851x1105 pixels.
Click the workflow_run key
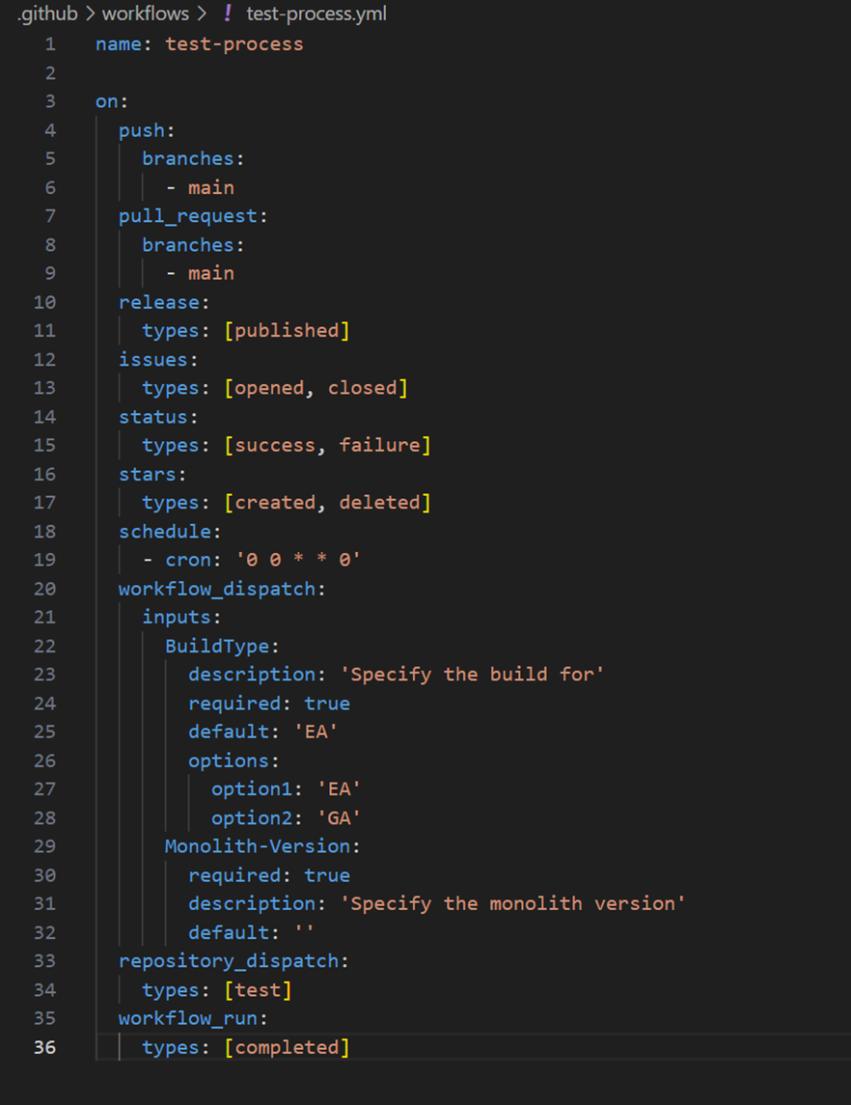click(x=188, y=1018)
